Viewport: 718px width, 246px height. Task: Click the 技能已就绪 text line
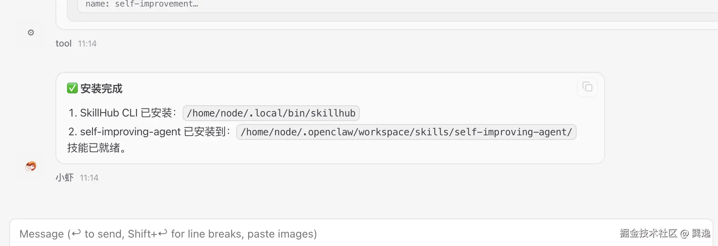tap(97, 148)
